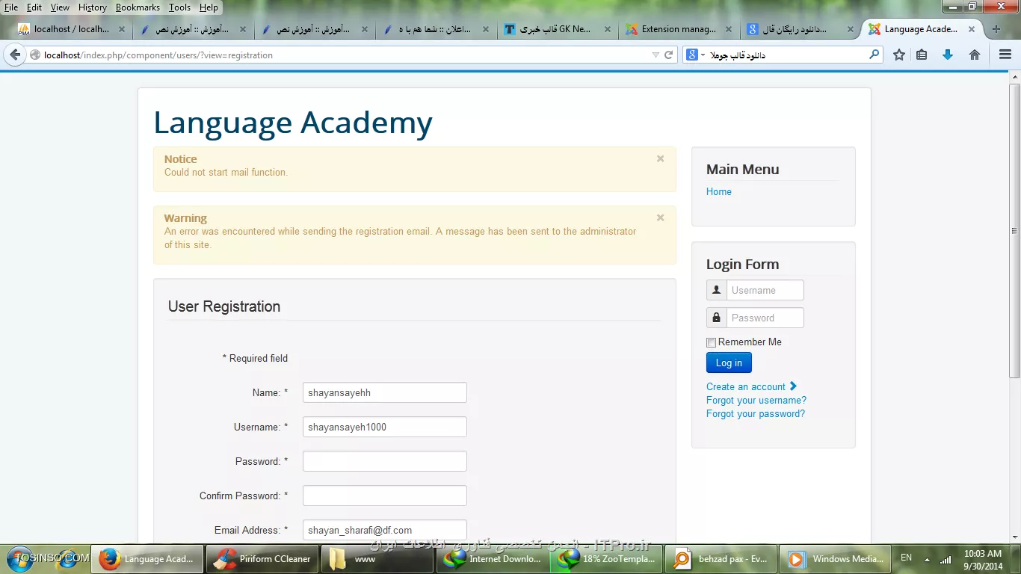This screenshot has width=1021, height=574.
Task: Open the 18% ZooTemplate download taskbar item
Action: pyautogui.click(x=608, y=558)
